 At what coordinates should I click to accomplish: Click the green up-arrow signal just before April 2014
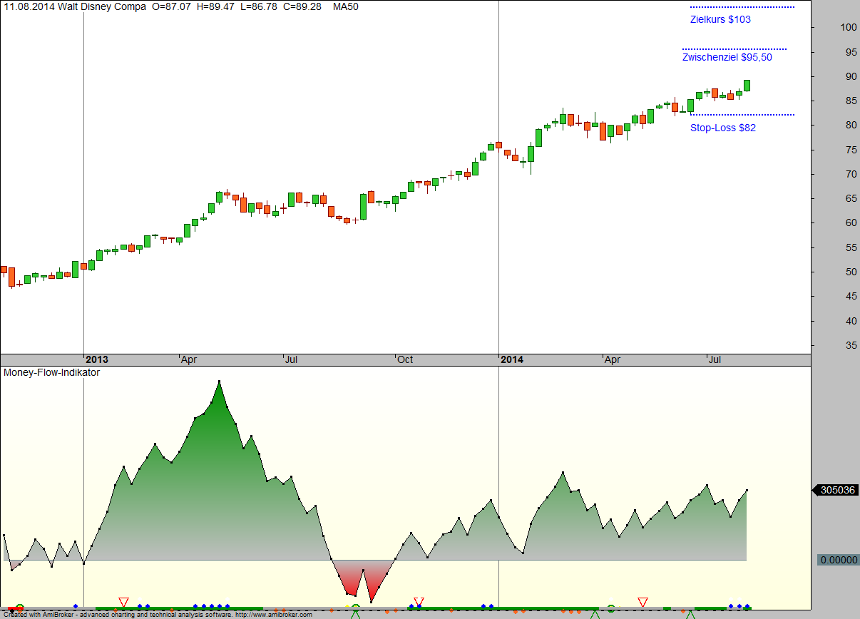click(x=594, y=613)
